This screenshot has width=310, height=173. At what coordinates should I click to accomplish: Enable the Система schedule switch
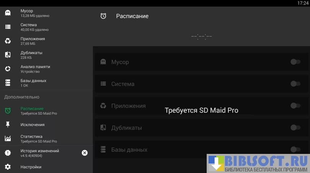tap(295, 84)
